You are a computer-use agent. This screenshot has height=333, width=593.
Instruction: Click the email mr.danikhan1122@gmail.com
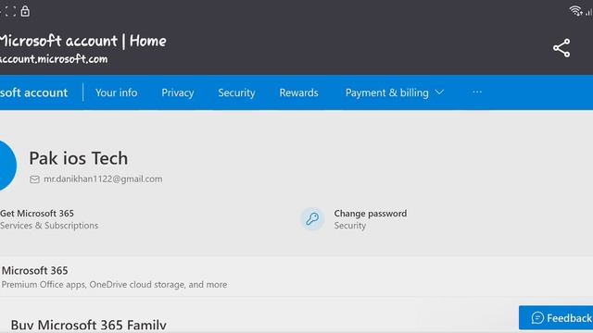point(103,179)
